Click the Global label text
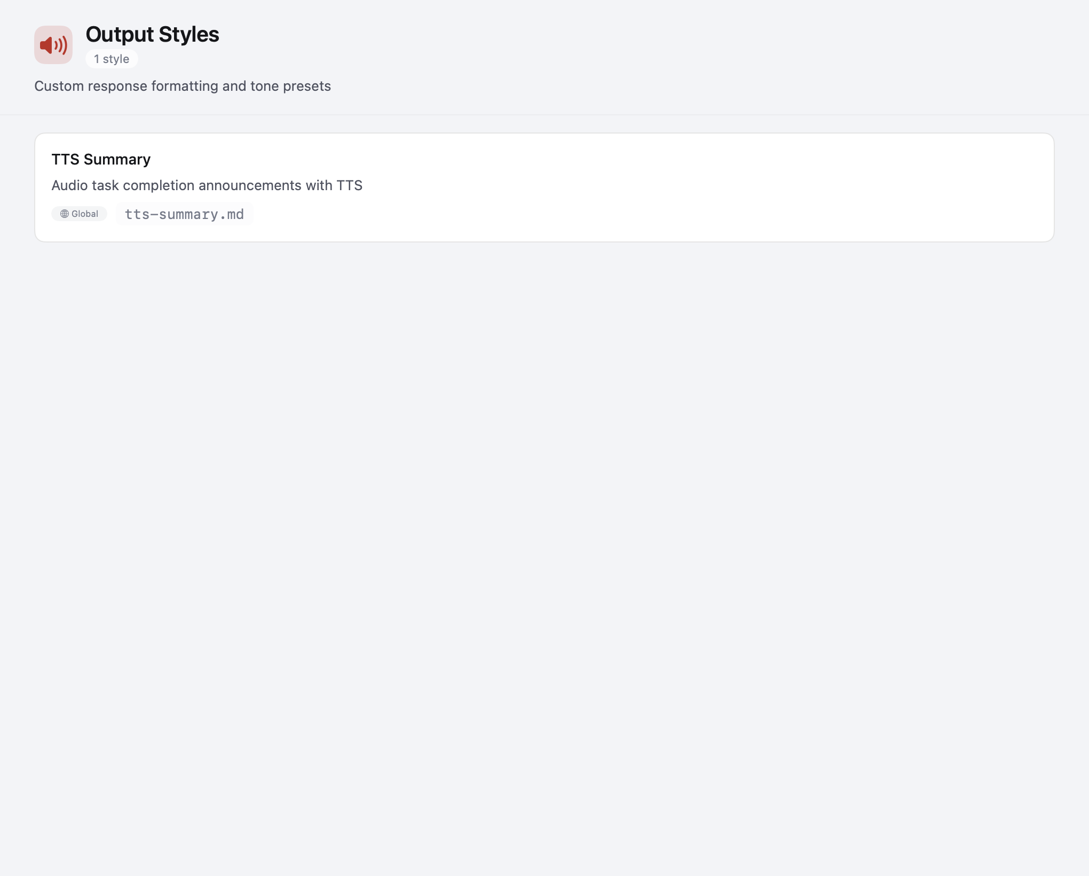This screenshot has height=876, width=1089. [84, 214]
